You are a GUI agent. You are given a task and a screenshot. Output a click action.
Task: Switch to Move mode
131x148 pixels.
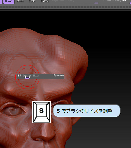(x=20, y=1)
